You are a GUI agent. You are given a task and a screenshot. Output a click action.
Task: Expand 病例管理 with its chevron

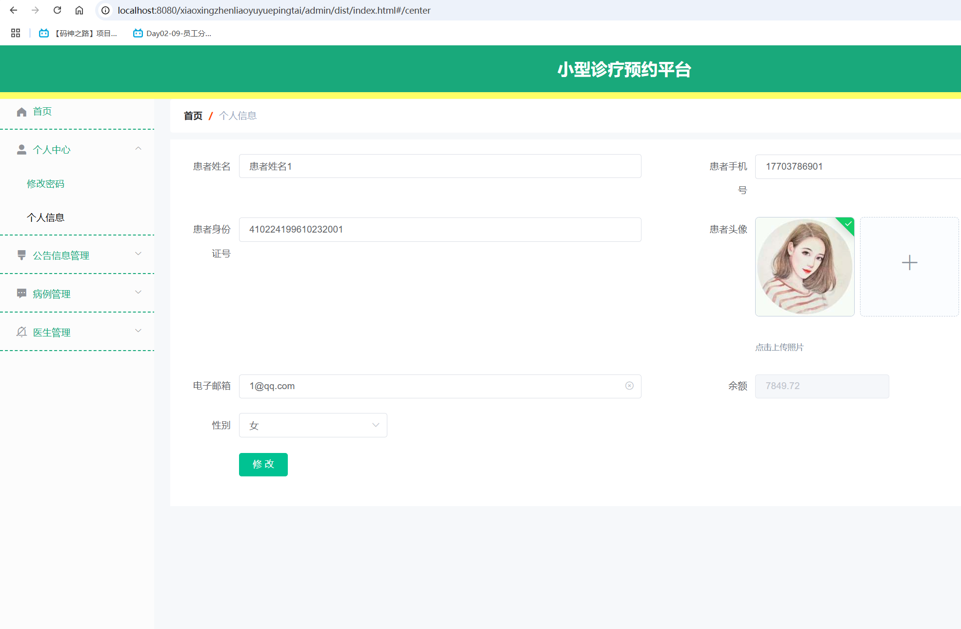(138, 292)
